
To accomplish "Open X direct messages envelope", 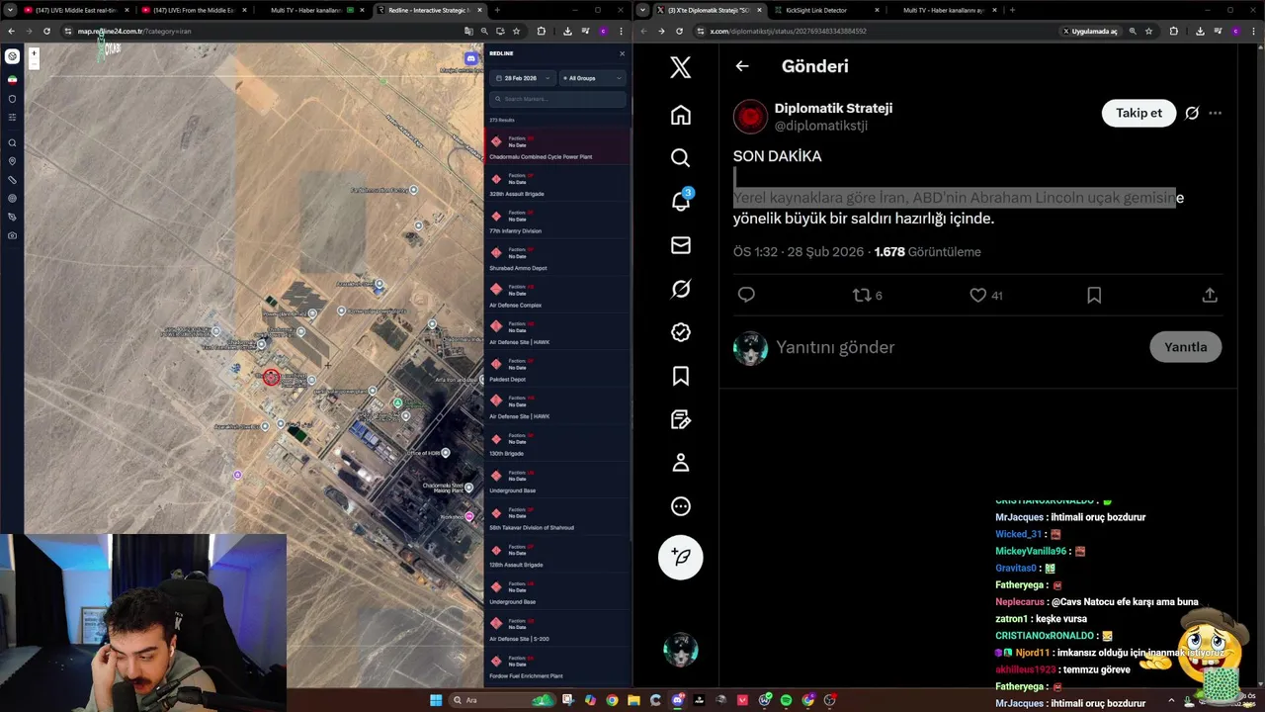I will [x=680, y=245].
